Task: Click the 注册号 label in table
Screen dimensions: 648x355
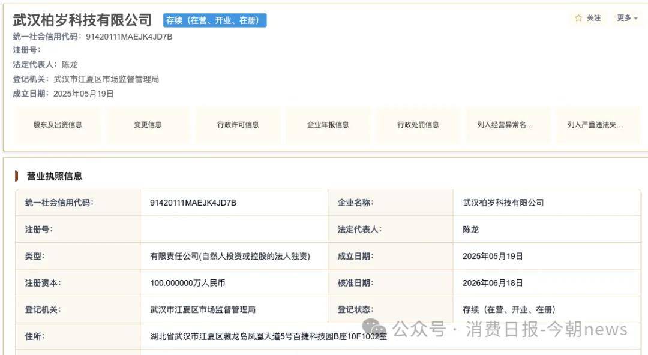Action: point(39,230)
